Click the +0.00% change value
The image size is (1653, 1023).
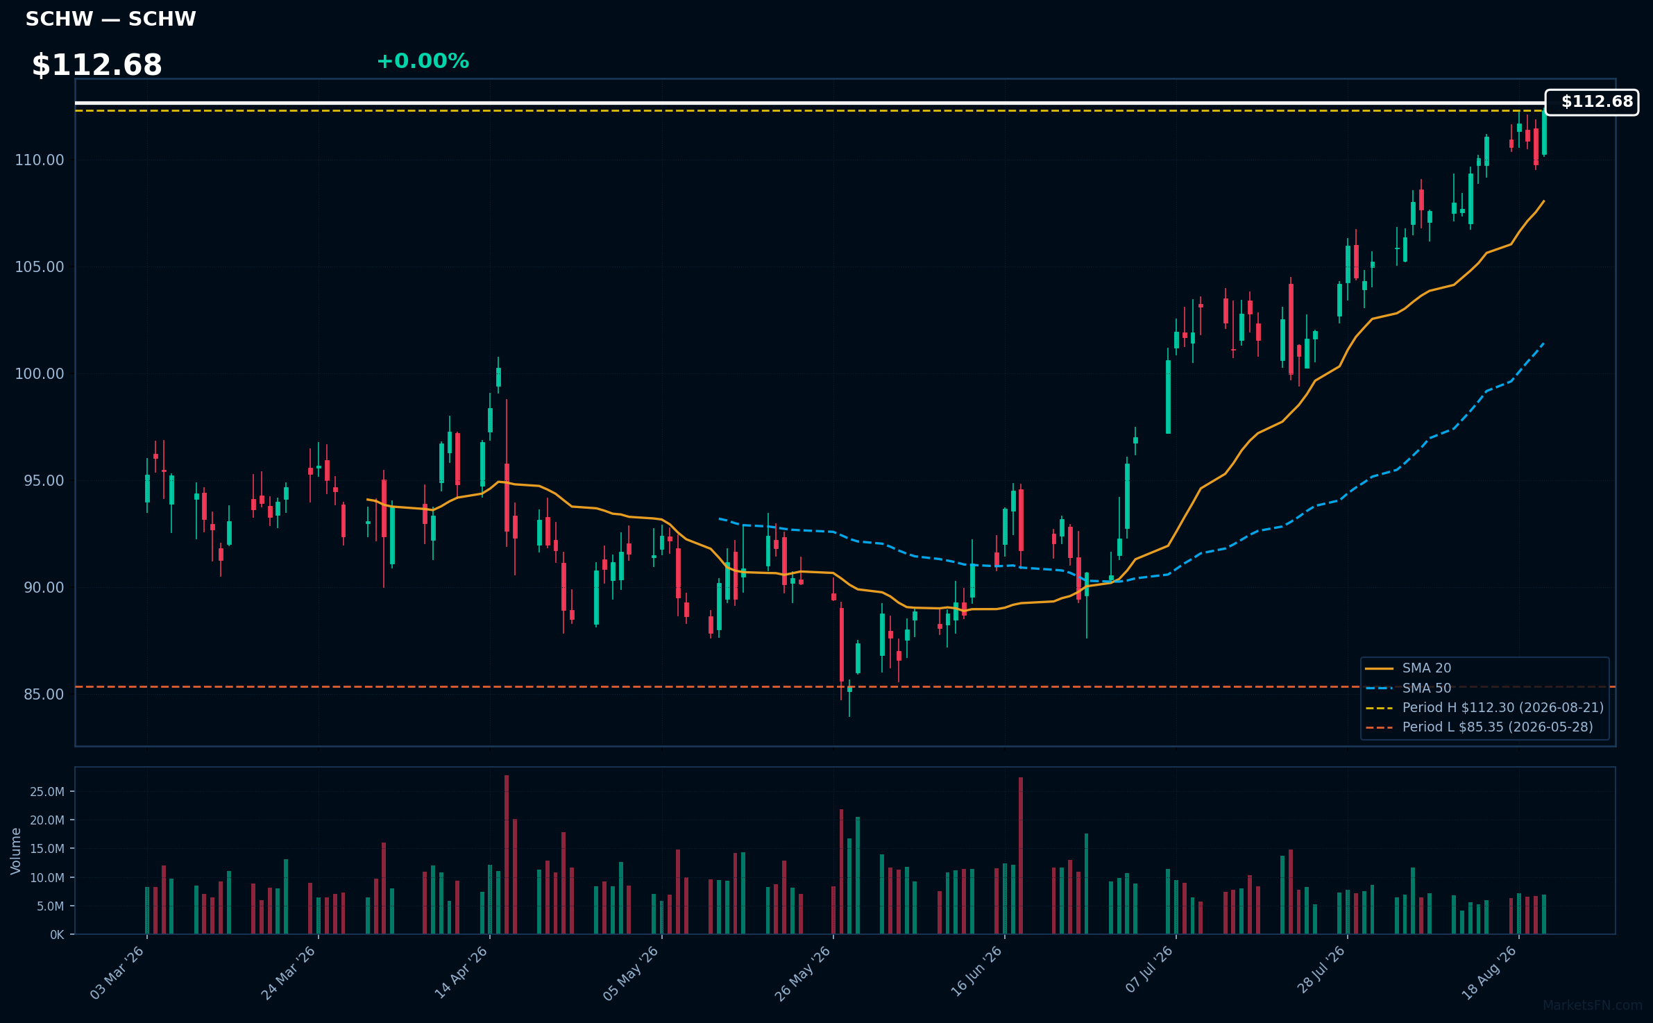point(423,62)
